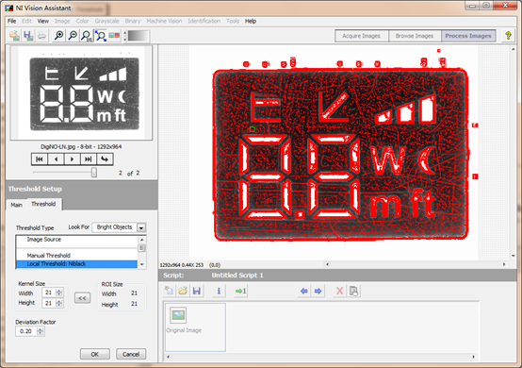Screen dimensions: 522x368
Task: Increase the Deviation Factor stepper
Action: tap(40, 329)
